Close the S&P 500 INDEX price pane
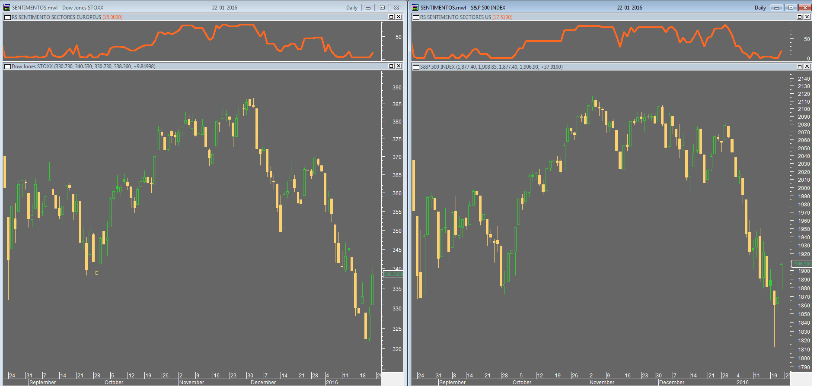 coord(807,66)
